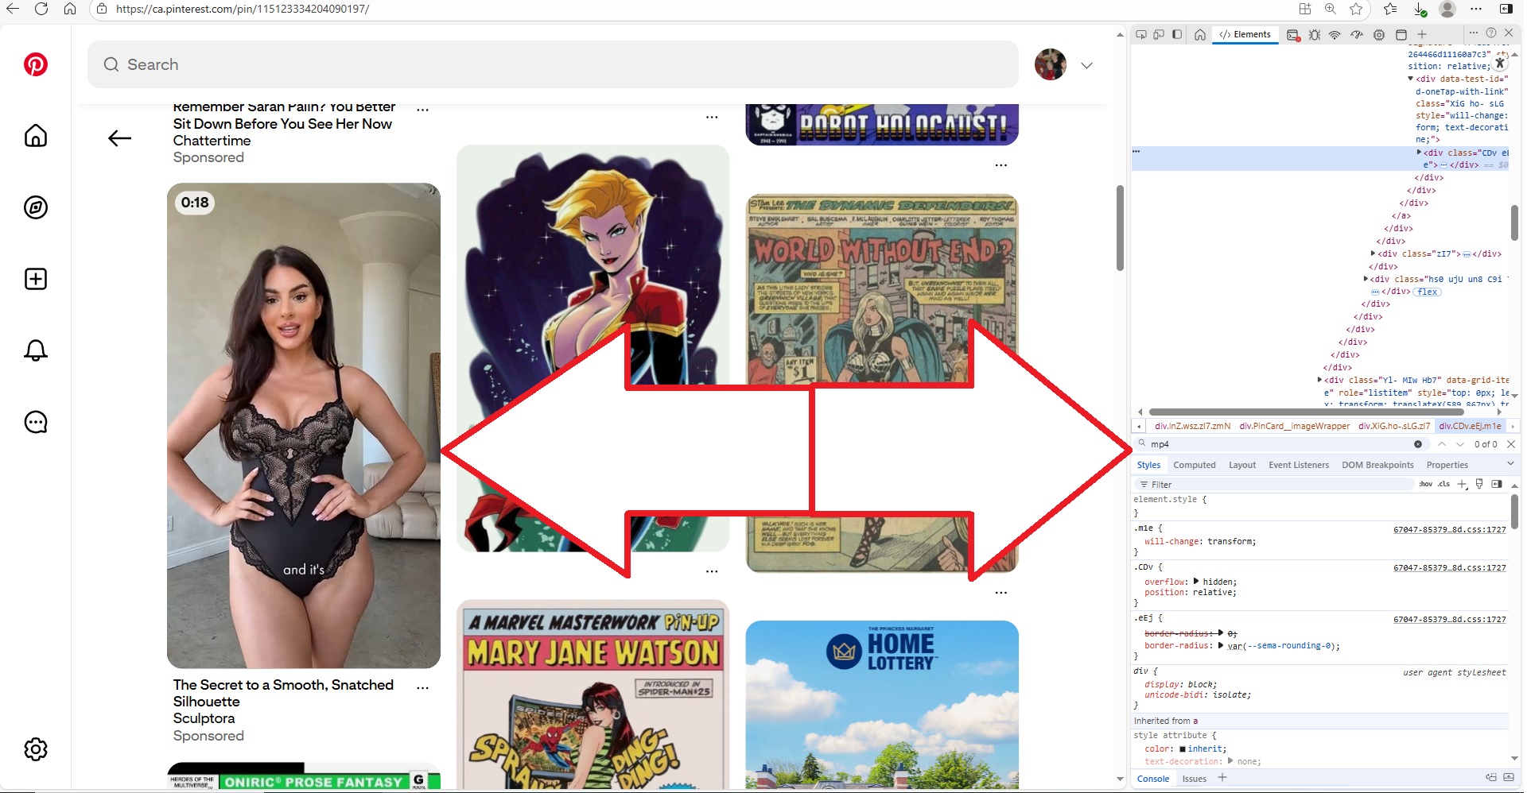Click the browser home button
The image size is (1527, 793).
click(x=70, y=9)
